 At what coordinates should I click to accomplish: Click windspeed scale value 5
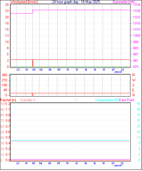pos(8,54)
